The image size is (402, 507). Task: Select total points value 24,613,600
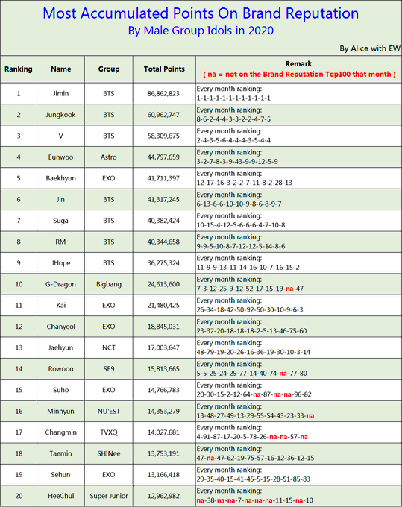tap(163, 284)
